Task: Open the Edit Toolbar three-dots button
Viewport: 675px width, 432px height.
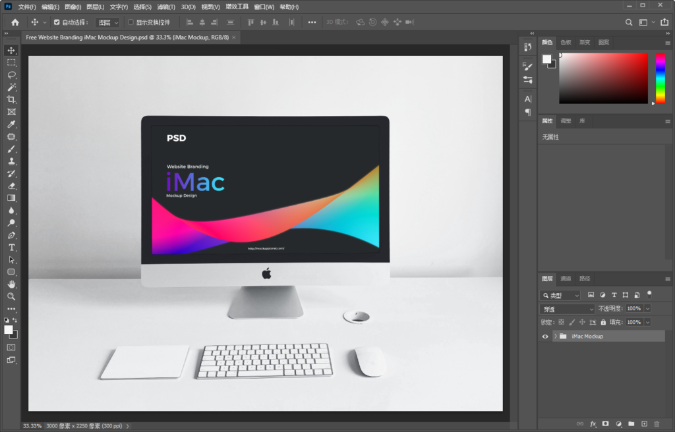Action: 11,309
